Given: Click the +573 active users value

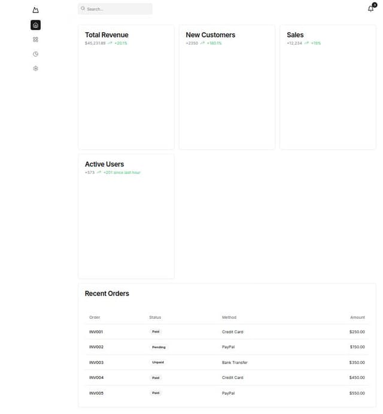Looking at the screenshot, I should [x=90, y=173].
